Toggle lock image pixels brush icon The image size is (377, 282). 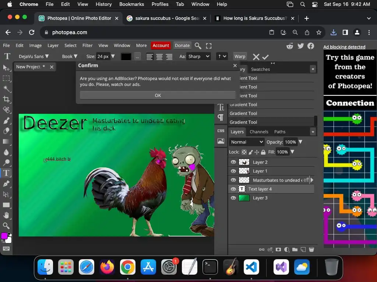[250, 152]
